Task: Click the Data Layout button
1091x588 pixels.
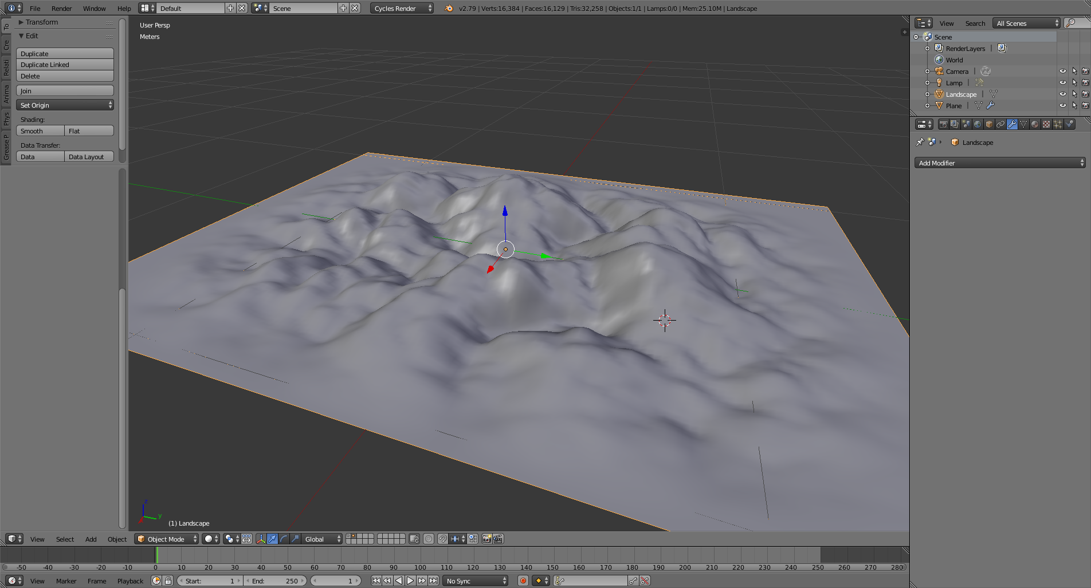Action: click(89, 157)
